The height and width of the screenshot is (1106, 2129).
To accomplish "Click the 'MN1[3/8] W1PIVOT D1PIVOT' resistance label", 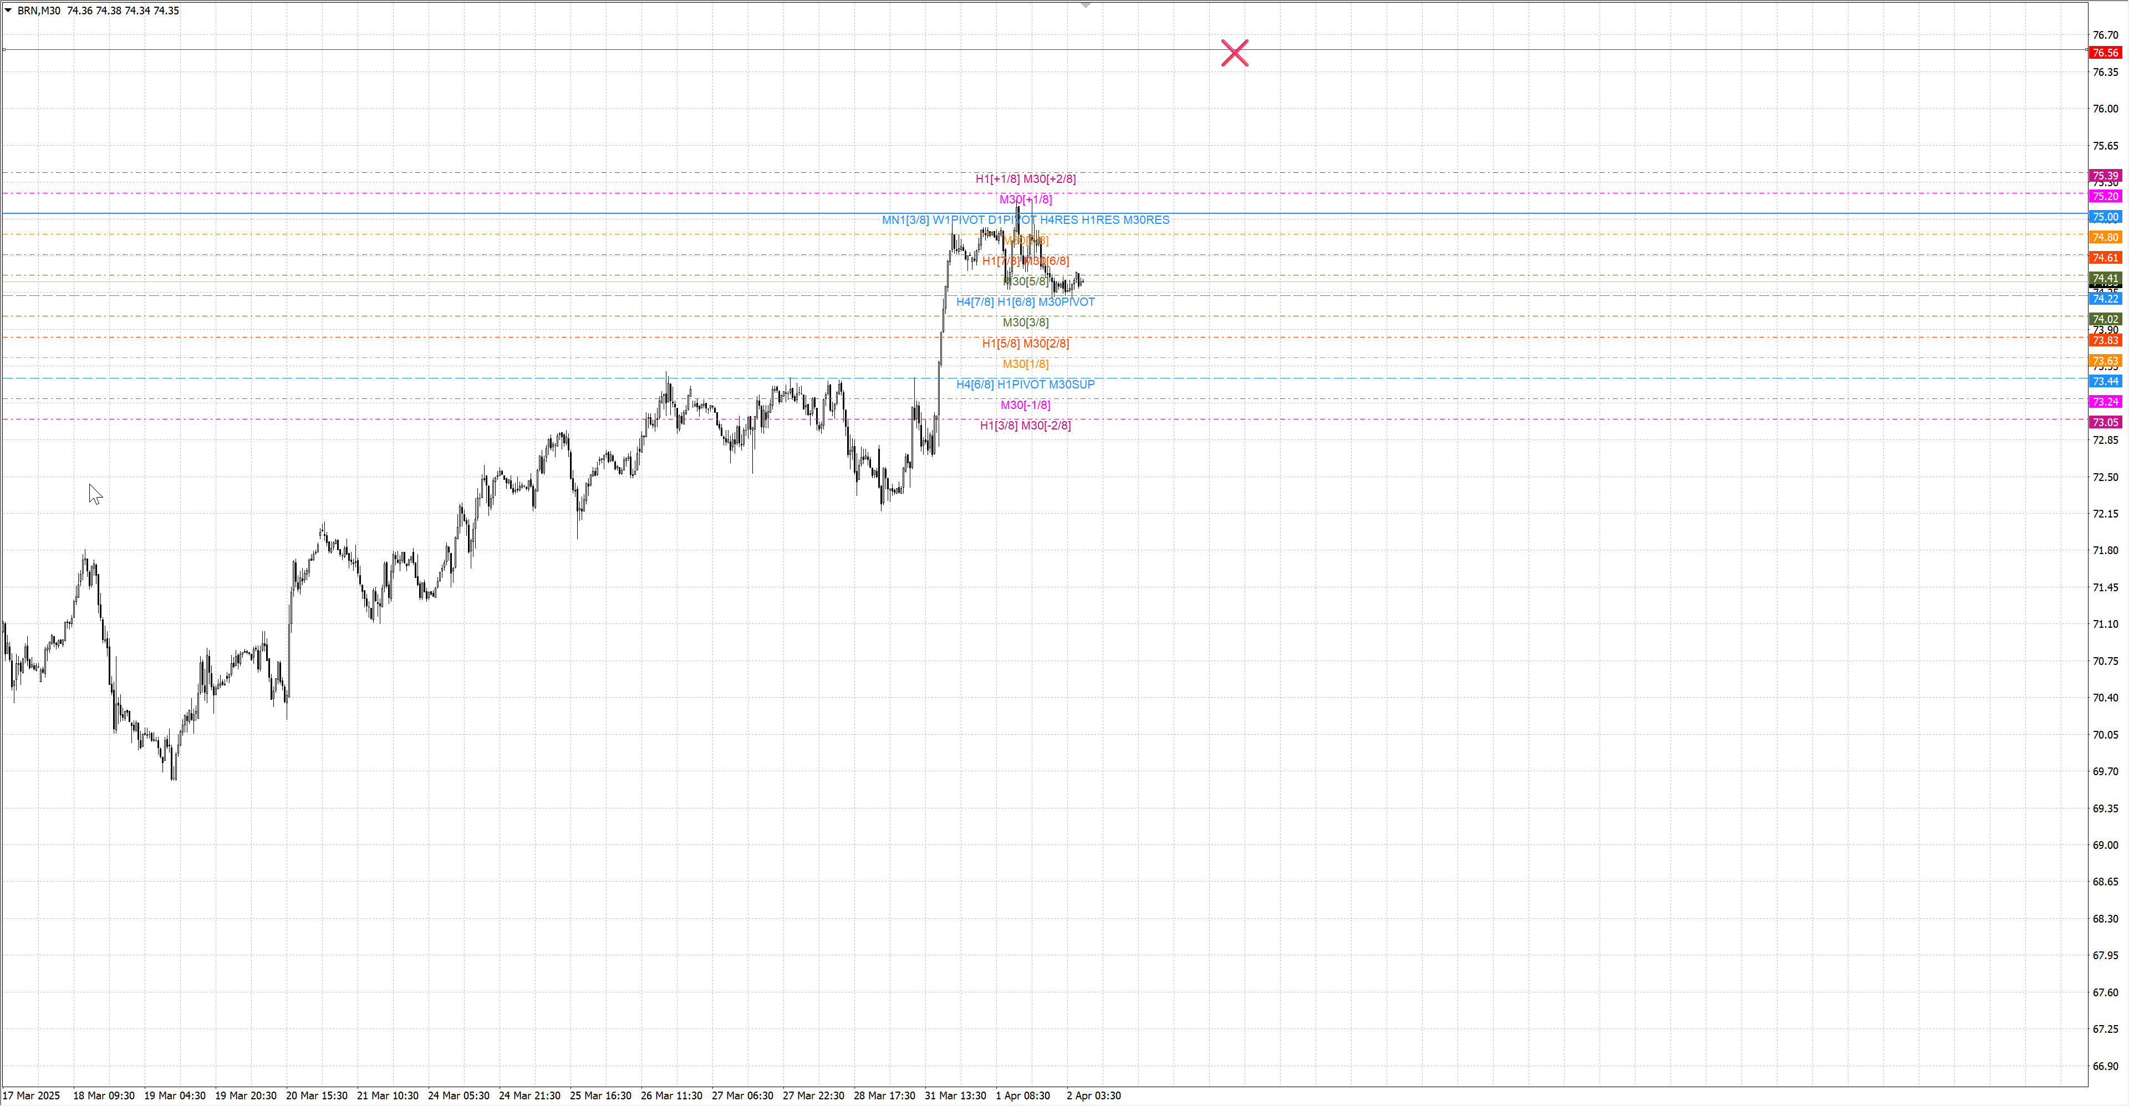I will [1025, 220].
